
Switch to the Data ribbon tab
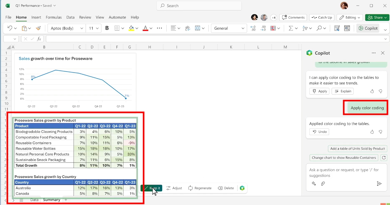click(x=70, y=18)
